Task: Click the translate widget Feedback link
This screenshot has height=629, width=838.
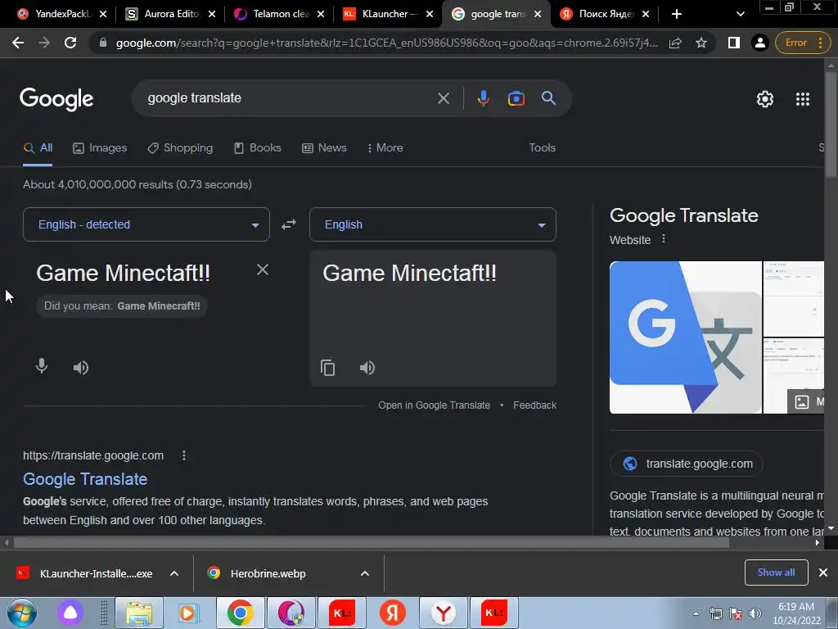Action: [x=534, y=405]
